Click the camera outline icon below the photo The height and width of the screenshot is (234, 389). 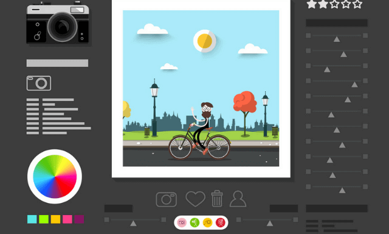(166, 199)
